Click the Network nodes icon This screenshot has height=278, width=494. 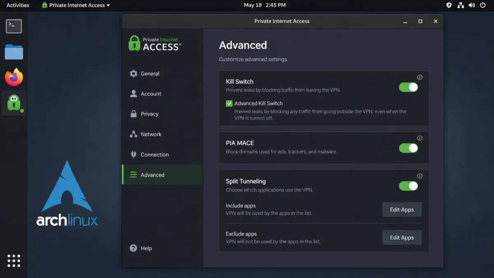tap(133, 134)
